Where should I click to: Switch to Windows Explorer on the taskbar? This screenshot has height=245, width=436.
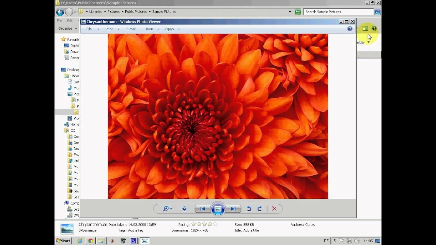[101, 241]
